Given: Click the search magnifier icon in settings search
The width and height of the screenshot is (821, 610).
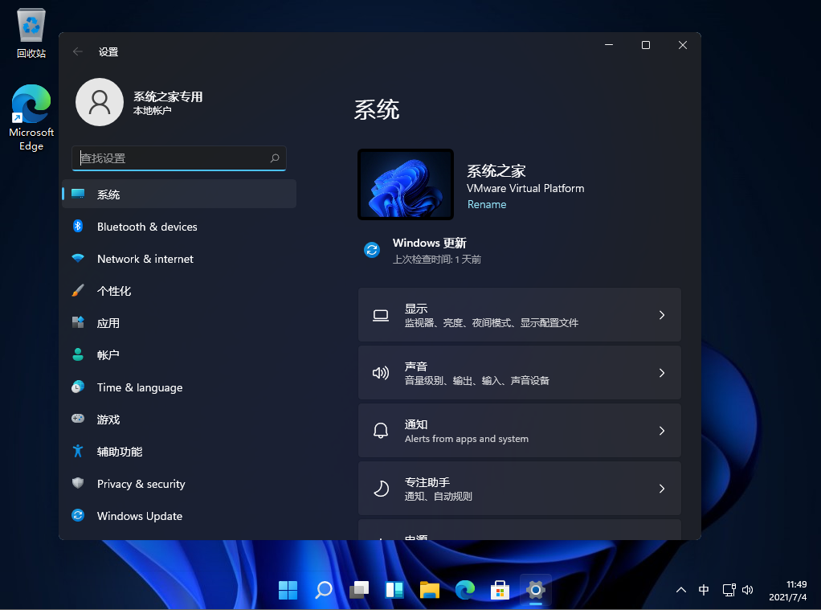Looking at the screenshot, I should pyautogui.click(x=275, y=158).
